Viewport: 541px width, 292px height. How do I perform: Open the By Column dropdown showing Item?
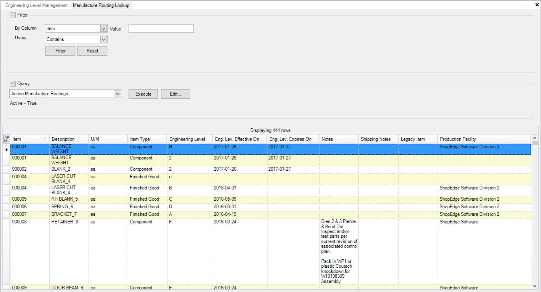(103, 28)
